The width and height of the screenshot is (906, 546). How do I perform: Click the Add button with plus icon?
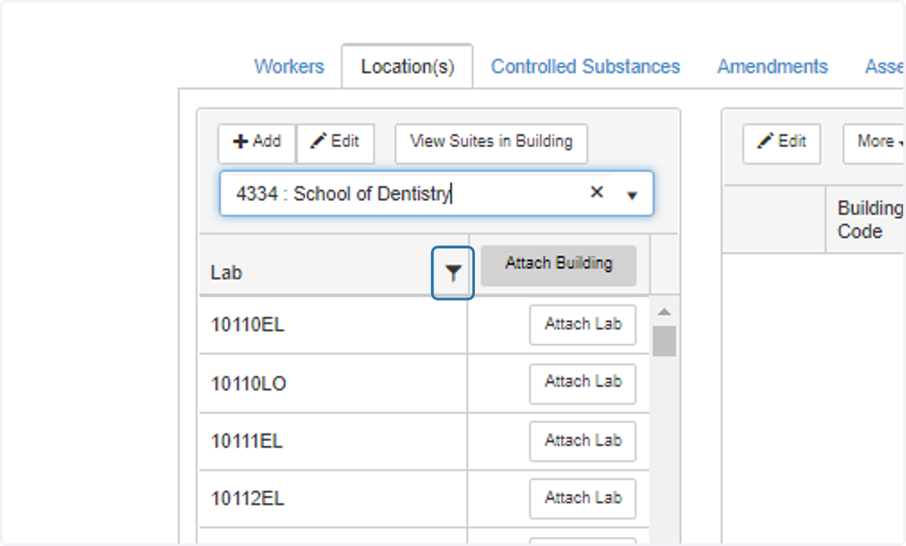[x=257, y=143]
